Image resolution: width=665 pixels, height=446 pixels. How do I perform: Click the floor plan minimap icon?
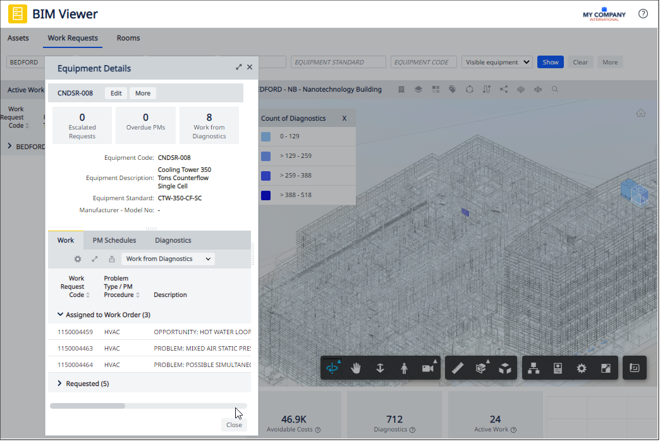635,369
